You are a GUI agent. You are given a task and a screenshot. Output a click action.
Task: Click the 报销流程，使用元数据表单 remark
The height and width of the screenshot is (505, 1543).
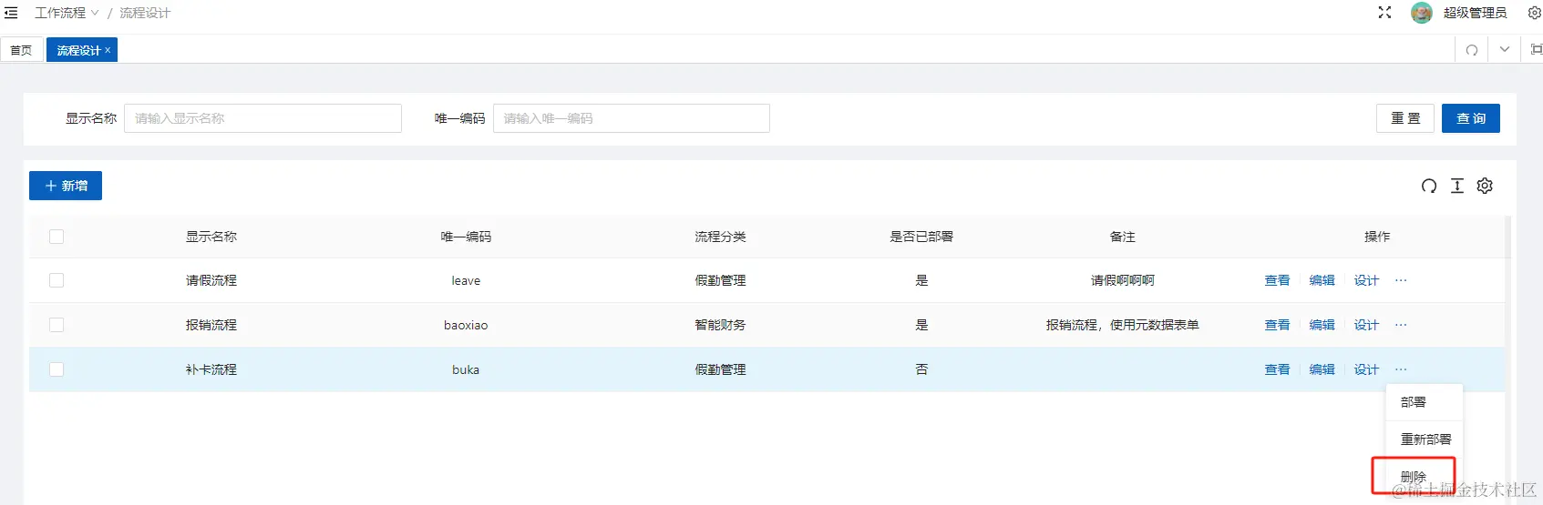(x=1123, y=325)
